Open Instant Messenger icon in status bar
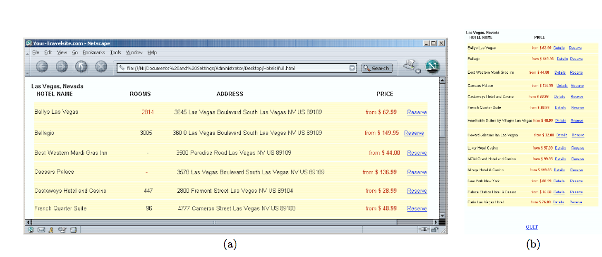Image resolution: width=602 pixels, height=257 pixels. click(51, 230)
